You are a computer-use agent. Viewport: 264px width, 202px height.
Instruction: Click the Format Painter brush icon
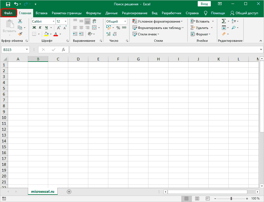[20, 34]
